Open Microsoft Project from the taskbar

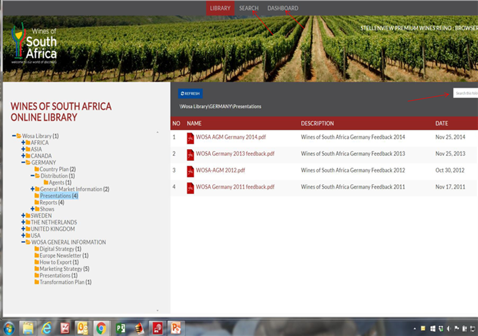point(121,328)
